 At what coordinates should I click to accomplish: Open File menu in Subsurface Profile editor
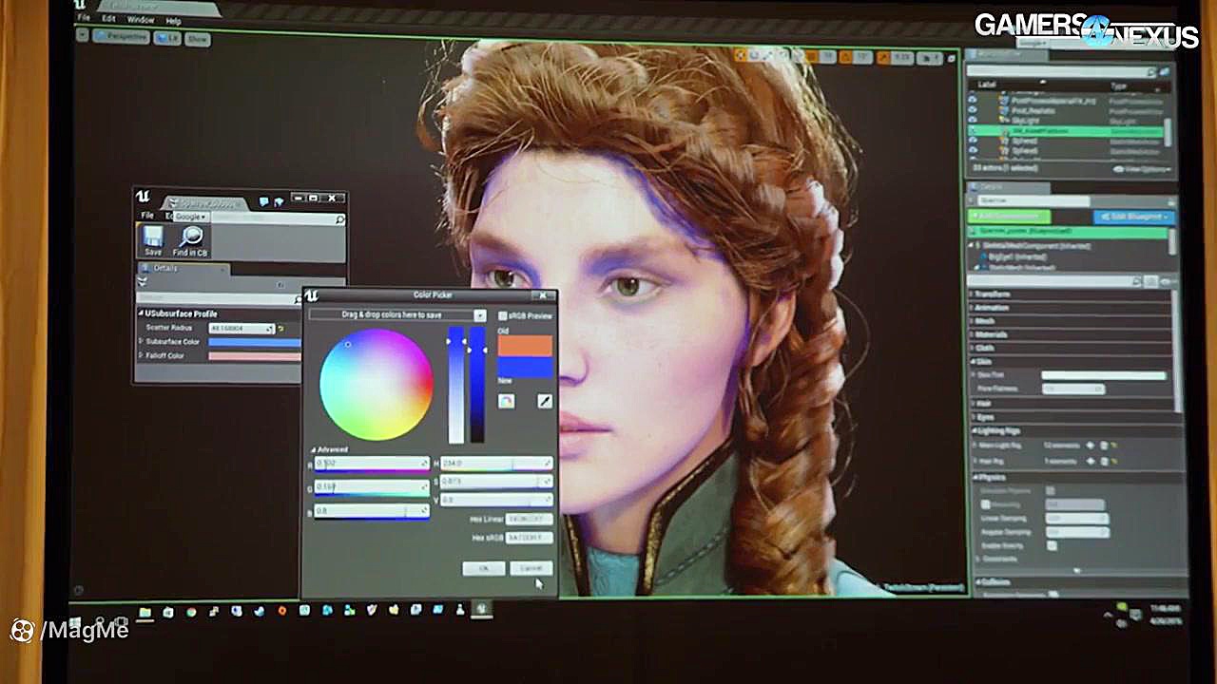point(147,216)
